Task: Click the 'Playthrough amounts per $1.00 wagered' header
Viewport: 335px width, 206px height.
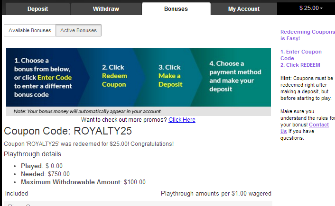Action: pos(216,193)
